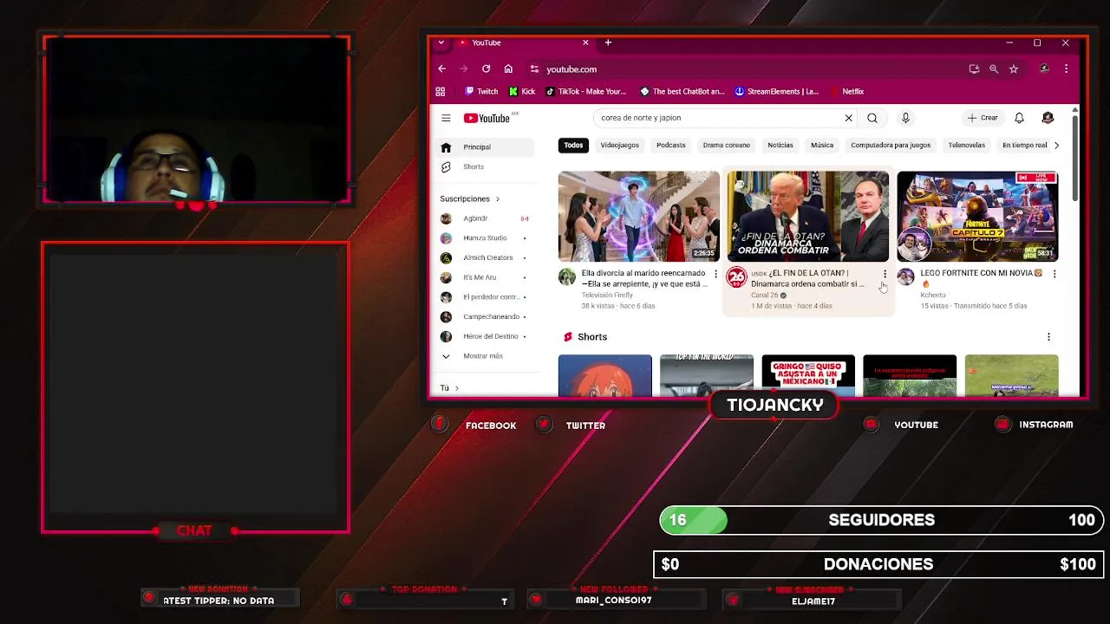Open the browser home page
Image resolution: width=1110 pixels, height=624 pixels.
click(x=508, y=69)
